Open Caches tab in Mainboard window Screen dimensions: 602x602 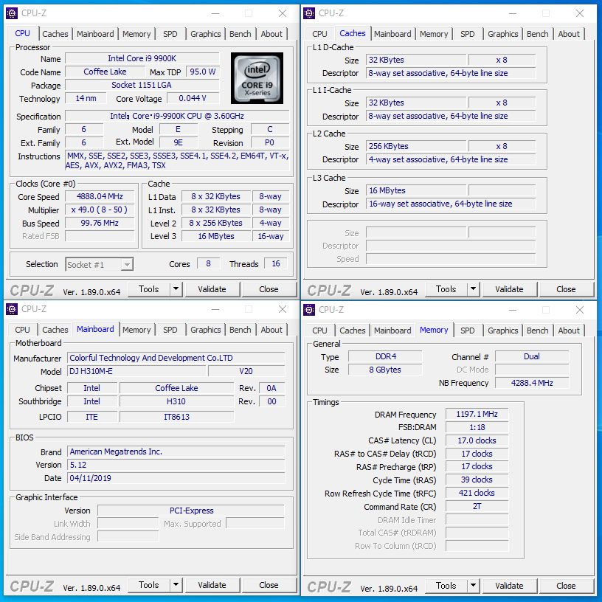pyautogui.click(x=55, y=330)
